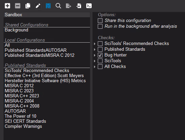Open the command line terminal icon

click(x=89, y=6)
